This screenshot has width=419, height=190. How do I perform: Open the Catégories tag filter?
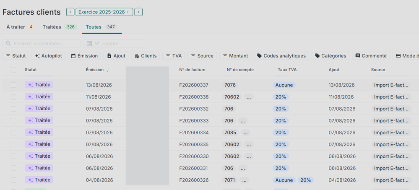[330, 56]
